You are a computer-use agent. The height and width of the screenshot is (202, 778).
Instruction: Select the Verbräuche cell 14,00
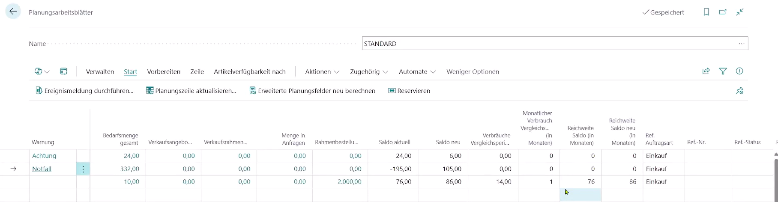(x=493, y=182)
